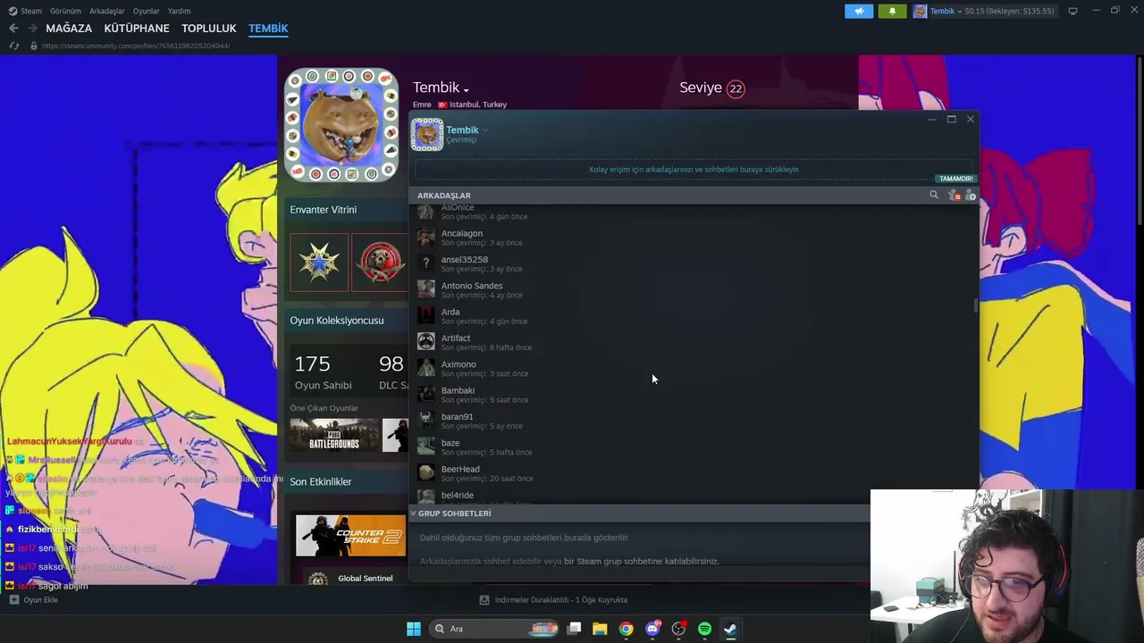Open Discord from the taskbar

[652, 629]
